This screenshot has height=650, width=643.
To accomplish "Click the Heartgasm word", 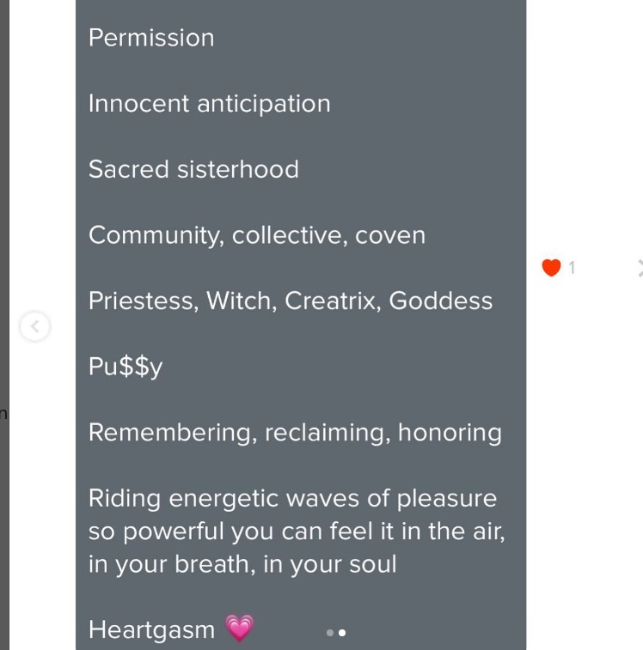I will pyautogui.click(x=151, y=629).
